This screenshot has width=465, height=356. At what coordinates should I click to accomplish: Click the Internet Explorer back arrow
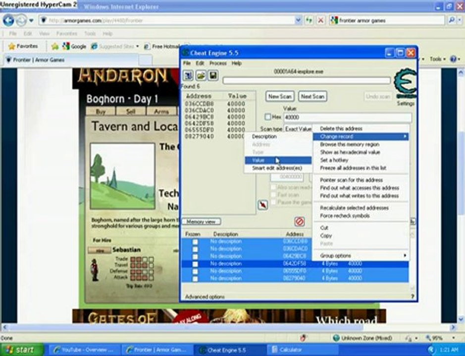8,20
